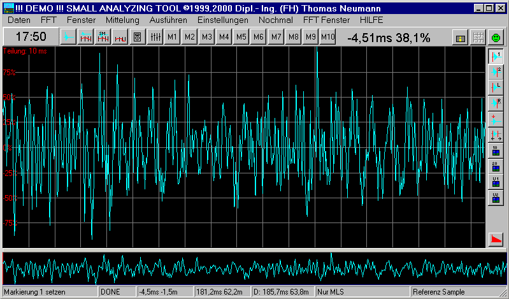Viewport: 509px width, 299px height.
Task: Click the U1 icon in the right sidebar
Action: [x=495, y=182]
